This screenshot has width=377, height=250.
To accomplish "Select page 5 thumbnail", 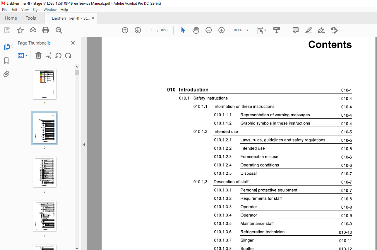I will pyautogui.click(x=44, y=128).
